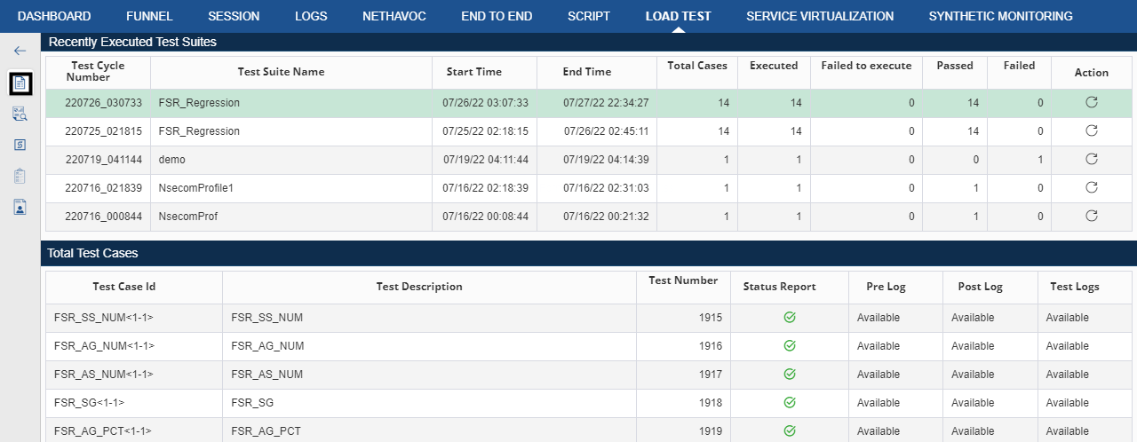Click status report checkmark for FSR_SS_NUM
The width and height of the screenshot is (1137, 442).
[790, 318]
